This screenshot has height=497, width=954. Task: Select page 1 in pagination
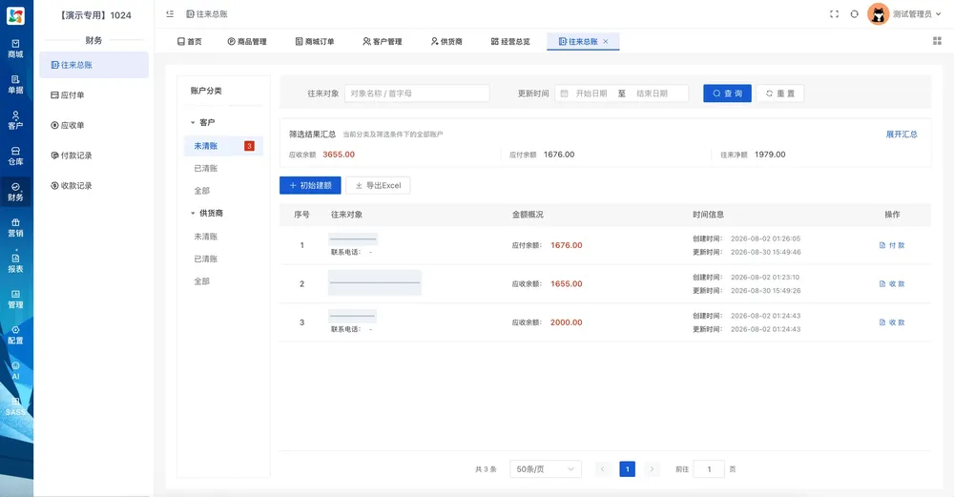click(x=628, y=469)
